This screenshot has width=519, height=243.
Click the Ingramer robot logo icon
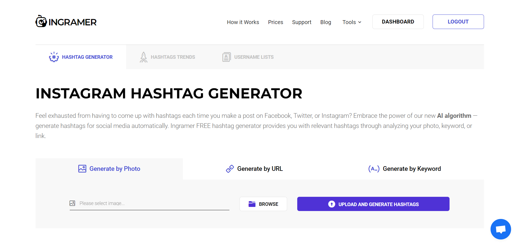[41, 21]
